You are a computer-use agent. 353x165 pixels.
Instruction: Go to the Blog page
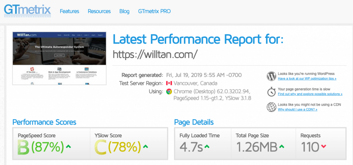pyautogui.click(x=124, y=11)
